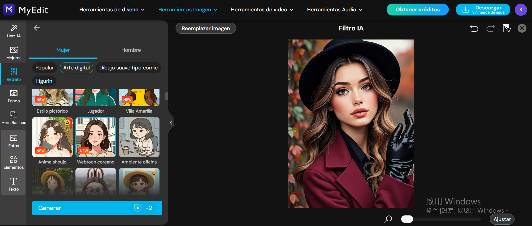Open the Fondo background tool

click(14, 96)
